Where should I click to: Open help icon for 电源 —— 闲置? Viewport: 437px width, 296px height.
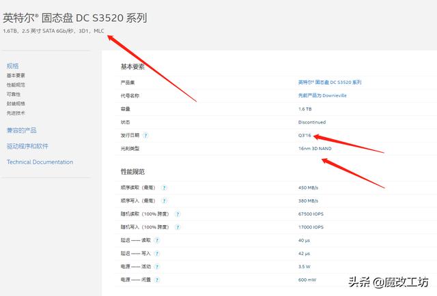[157, 280]
